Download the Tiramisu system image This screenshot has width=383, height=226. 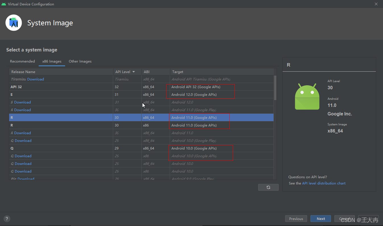click(36, 79)
